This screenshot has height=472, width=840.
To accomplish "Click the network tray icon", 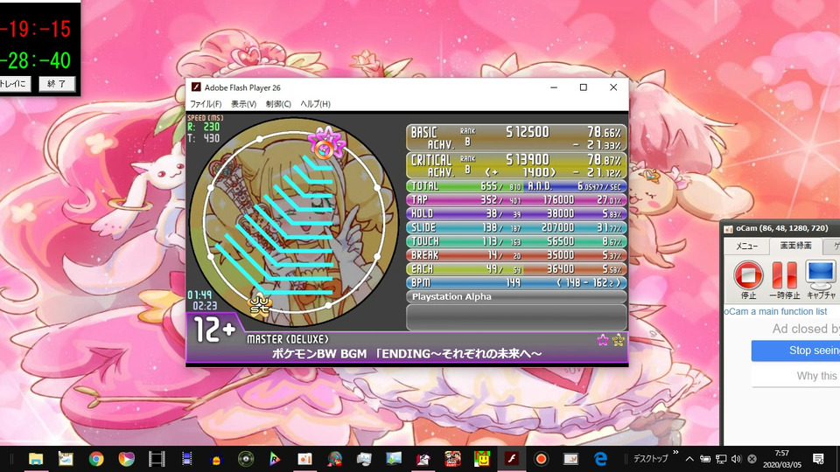I will click(x=721, y=459).
